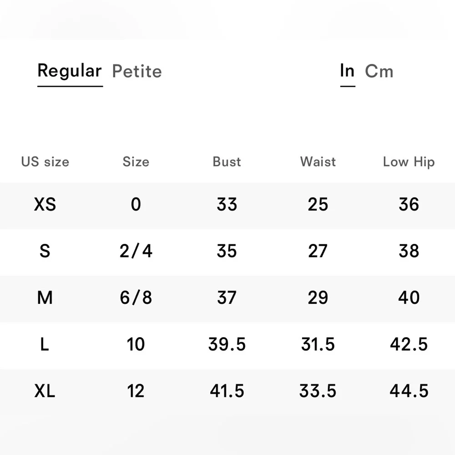The height and width of the screenshot is (455, 455).
Task: Switch to the Petite size tab
Action: click(x=136, y=71)
